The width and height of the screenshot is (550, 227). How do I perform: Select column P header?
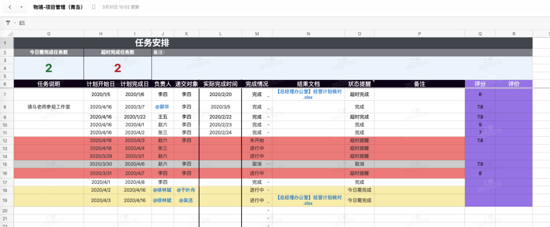click(420, 34)
